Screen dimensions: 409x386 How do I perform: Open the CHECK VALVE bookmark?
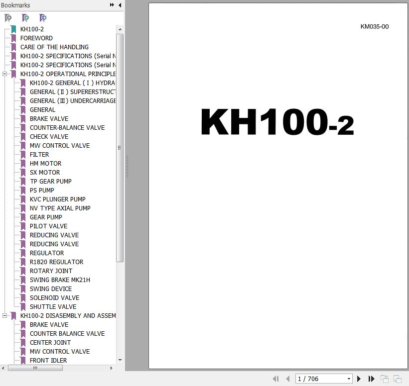coord(49,137)
